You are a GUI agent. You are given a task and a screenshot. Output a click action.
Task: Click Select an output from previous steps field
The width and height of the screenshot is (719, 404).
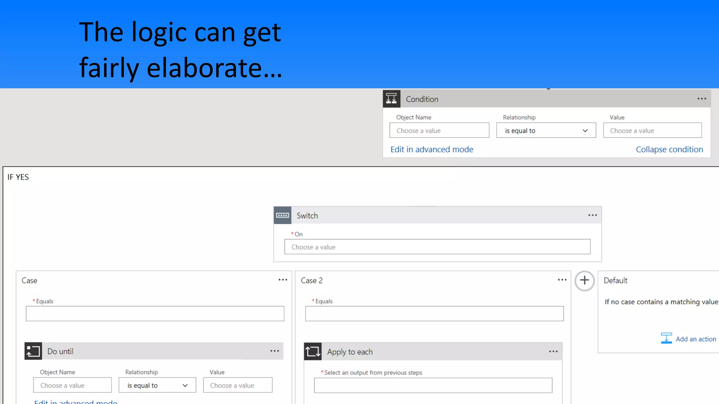(x=433, y=385)
